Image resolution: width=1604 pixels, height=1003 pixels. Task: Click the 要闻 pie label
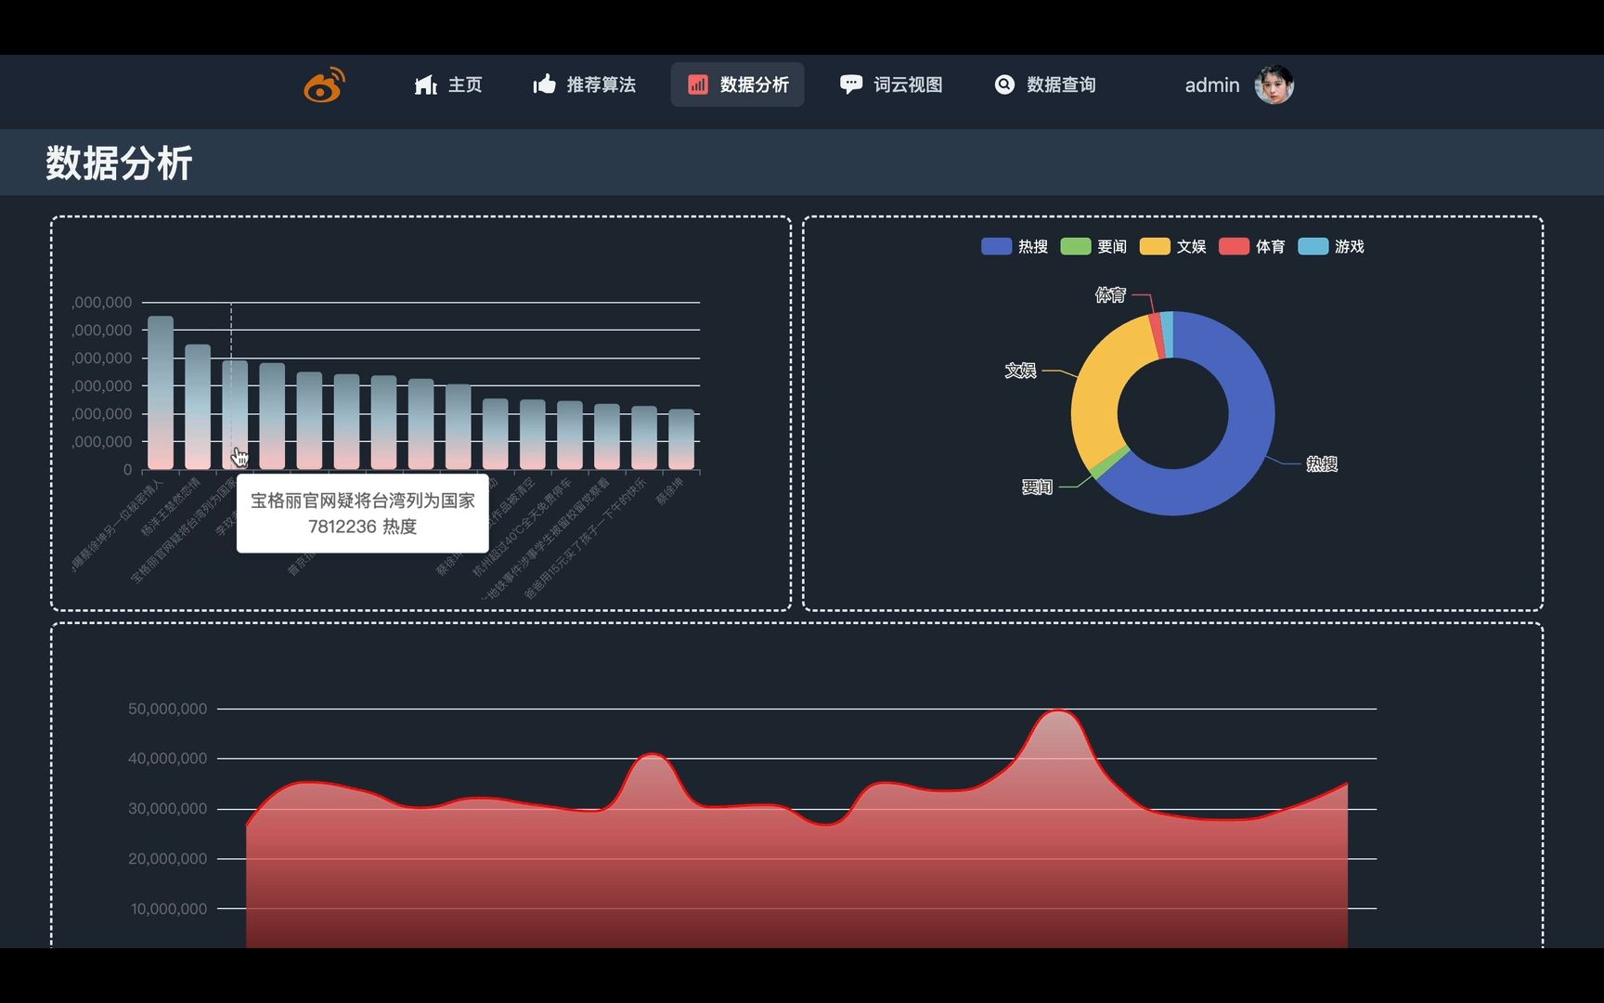pyautogui.click(x=1037, y=487)
